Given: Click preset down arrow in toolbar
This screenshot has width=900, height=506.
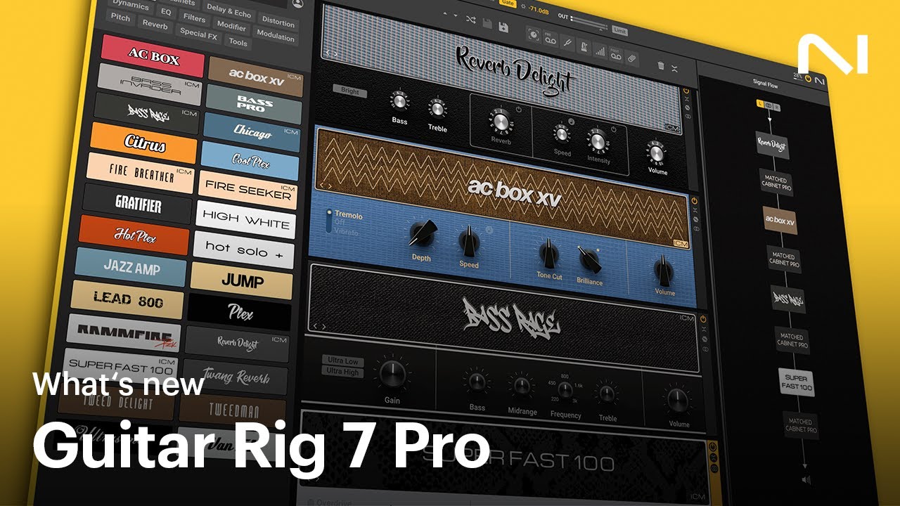Looking at the screenshot, I should pyautogui.click(x=456, y=15).
